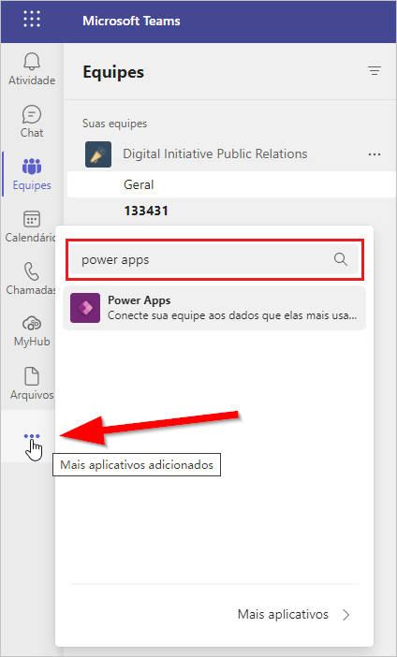The image size is (397, 657).
Task: Open Calendário from the sidebar
Action: coord(32,226)
